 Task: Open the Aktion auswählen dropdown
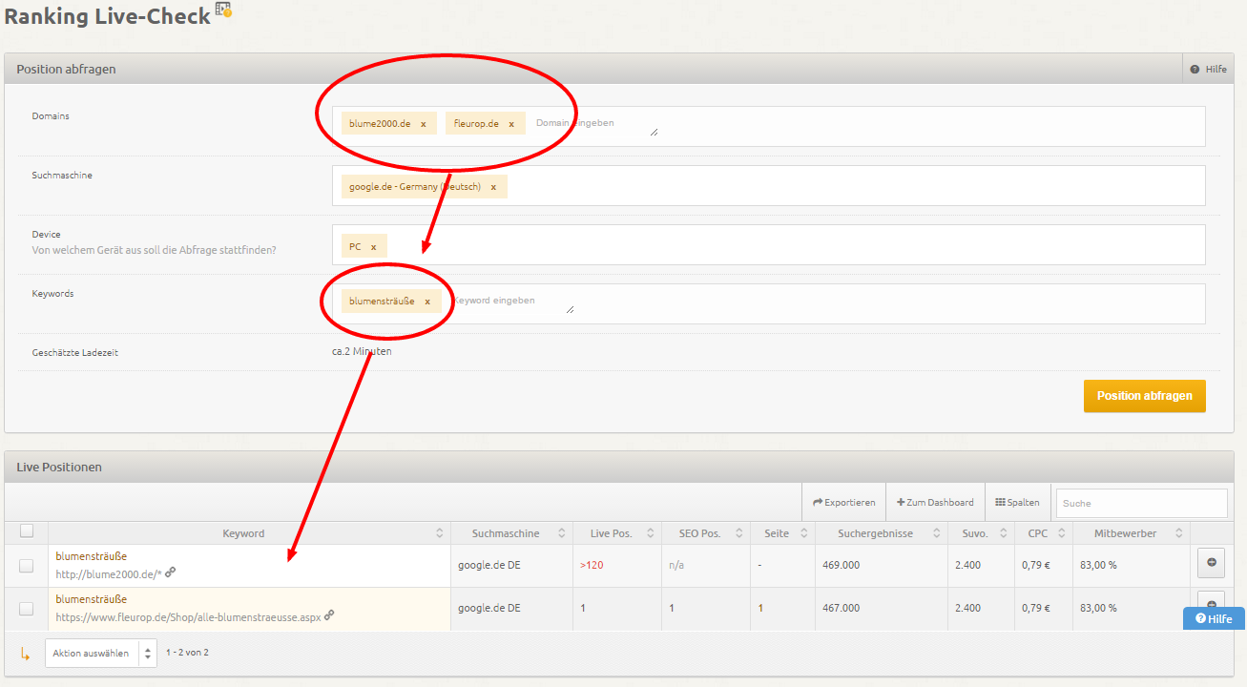point(100,653)
